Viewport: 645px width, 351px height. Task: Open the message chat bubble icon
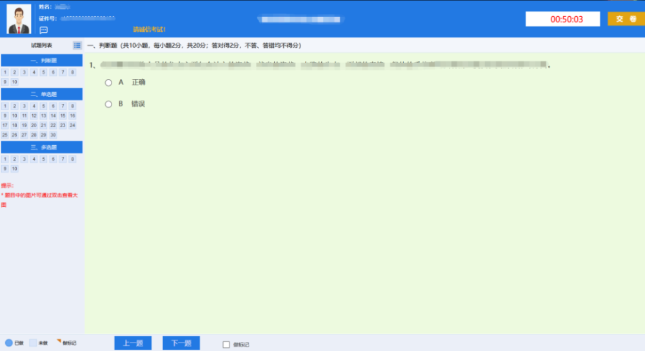[44, 30]
